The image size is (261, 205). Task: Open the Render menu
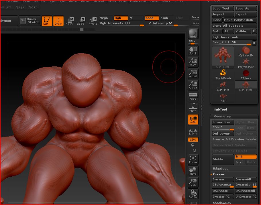154,1
